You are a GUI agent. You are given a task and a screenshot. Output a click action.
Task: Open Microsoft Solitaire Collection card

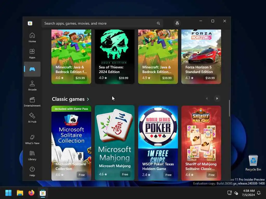tap(71, 143)
